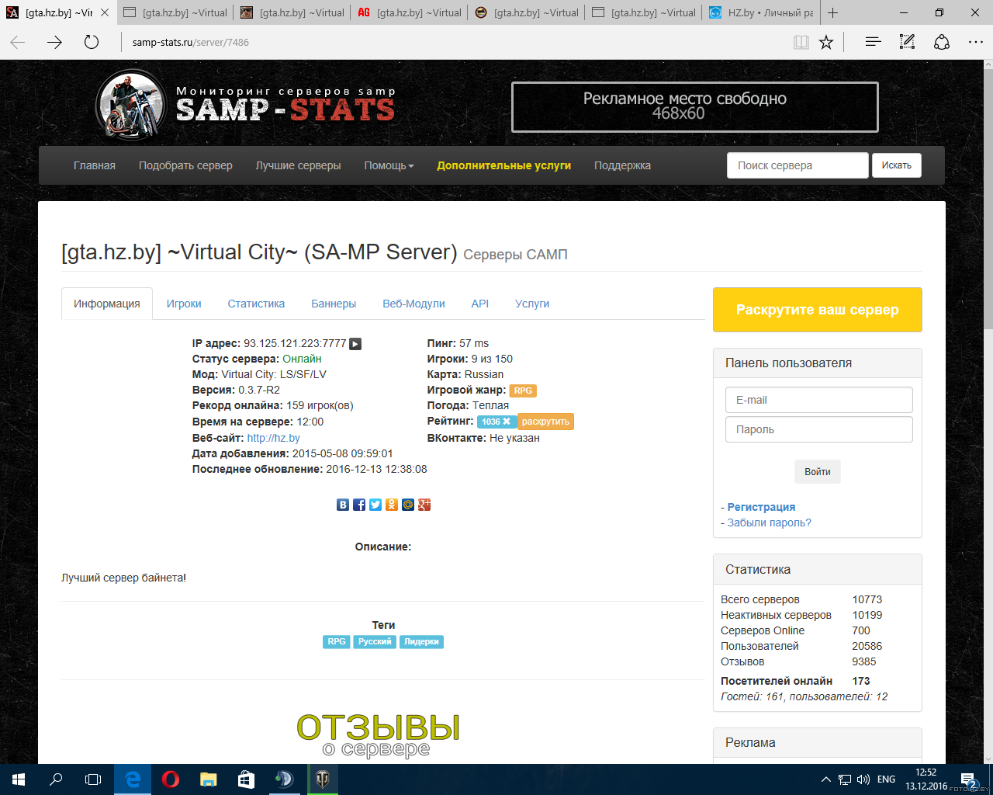The height and width of the screenshot is (795, 993).
Task: Open the Windows Start menu
Action: click(19, 779)
